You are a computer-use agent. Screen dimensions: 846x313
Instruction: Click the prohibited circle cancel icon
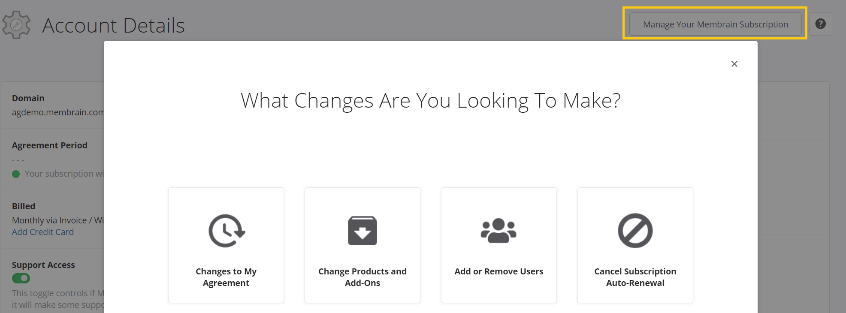[x=635, y=231]
